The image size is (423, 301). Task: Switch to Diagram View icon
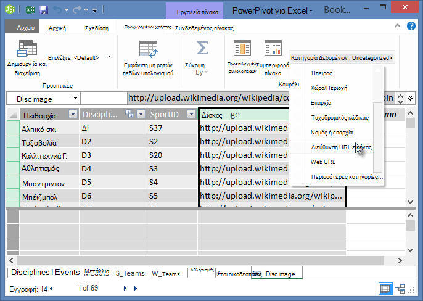click(400, 289)
